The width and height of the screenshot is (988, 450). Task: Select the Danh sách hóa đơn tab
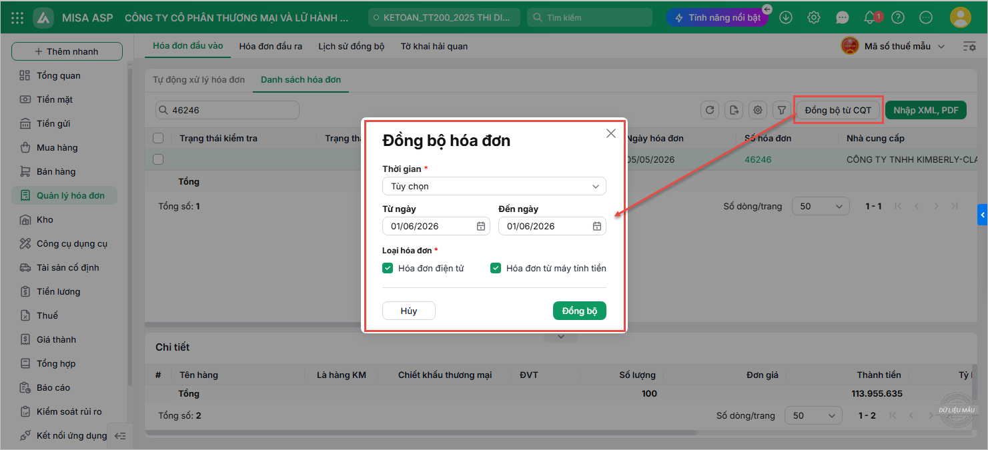pos(301,79)
